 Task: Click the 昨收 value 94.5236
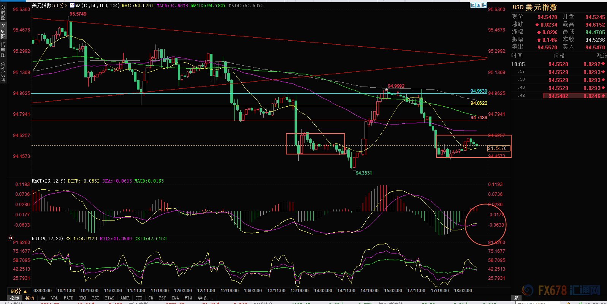(595, 40)
